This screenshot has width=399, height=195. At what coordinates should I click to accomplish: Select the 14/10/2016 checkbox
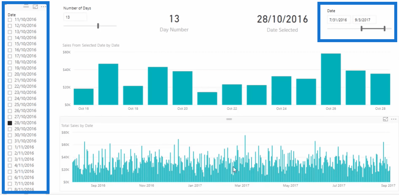pyautogui.click(x=10, y=38)
